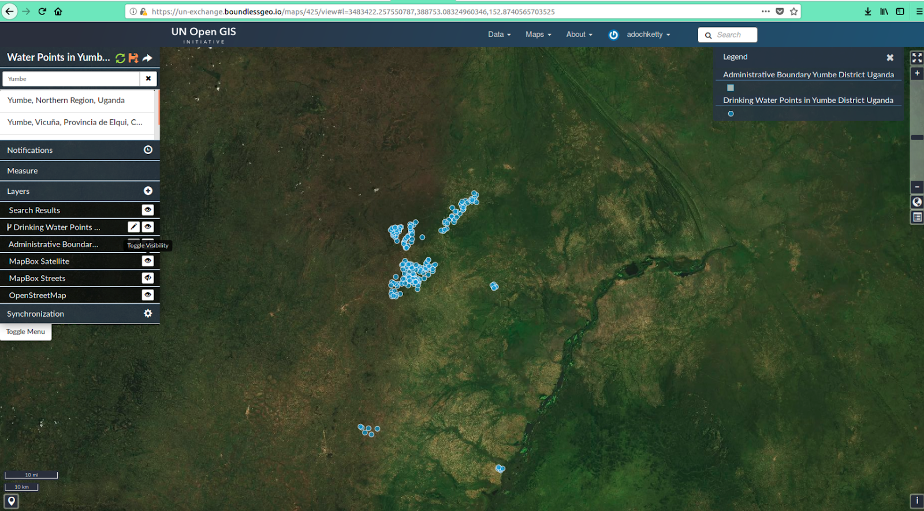Click the orange save map icon
The width and height of the screenshot is (924, 511).
click(x=133, y=58)
